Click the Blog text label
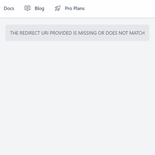The width and height of the screenshot is (155, 155). coord(39,9)
